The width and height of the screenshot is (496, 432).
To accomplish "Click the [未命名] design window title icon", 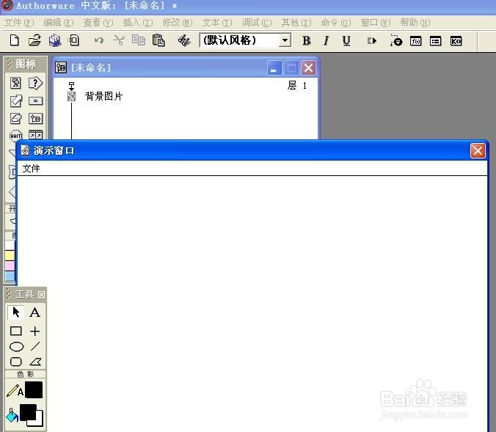I will (61, 67).
